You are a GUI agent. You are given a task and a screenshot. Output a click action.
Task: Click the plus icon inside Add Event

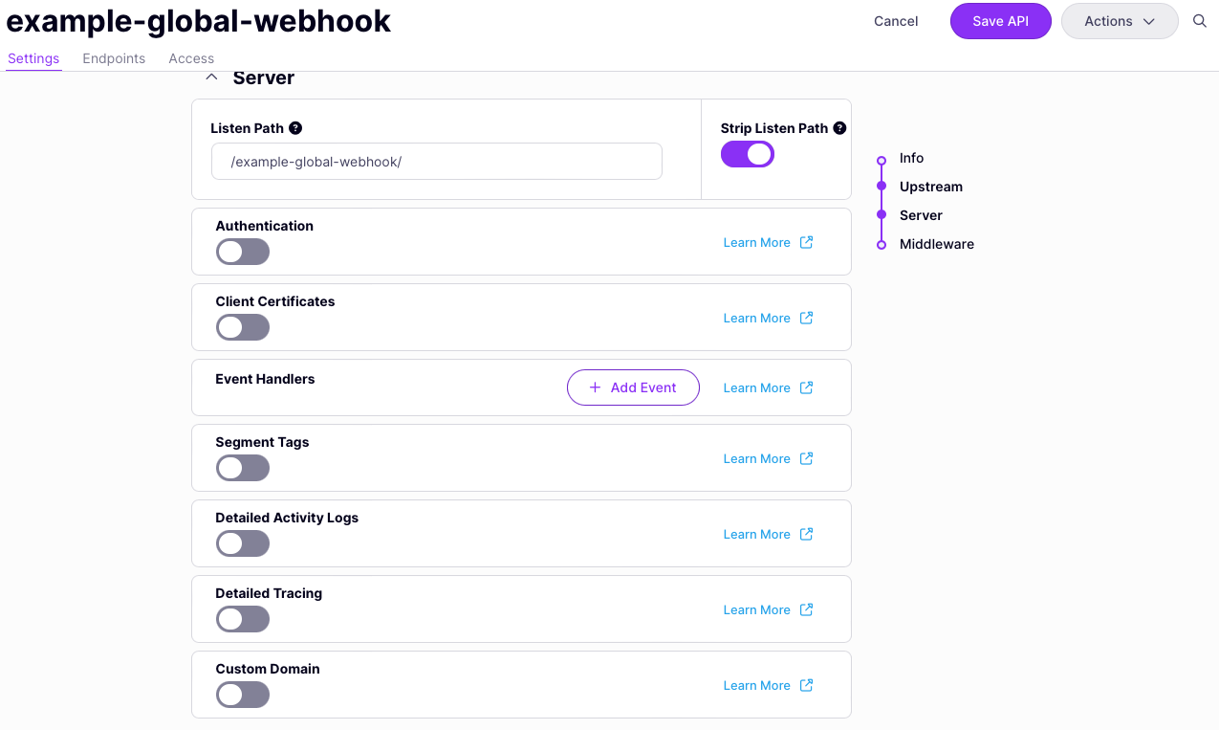(x=596, y=387)
